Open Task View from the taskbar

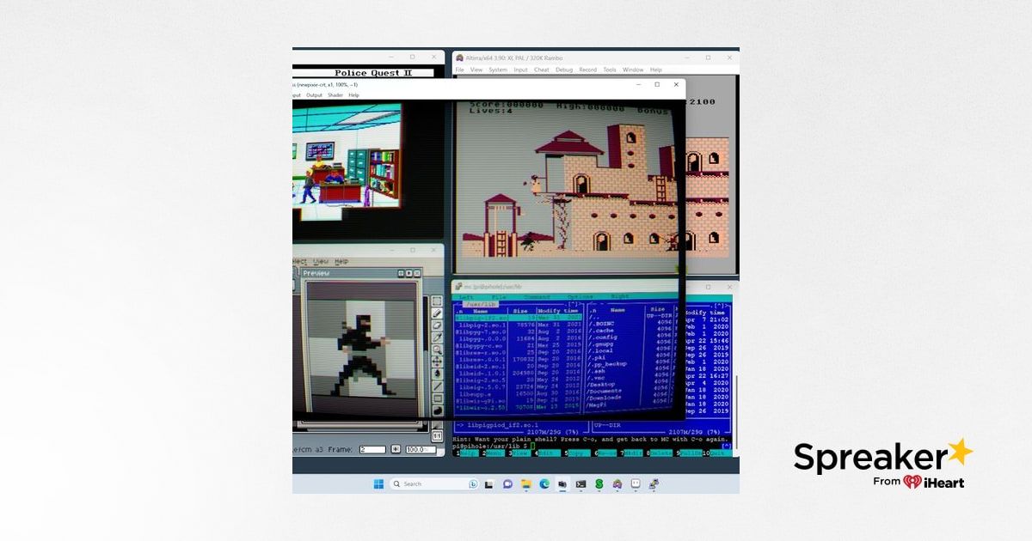(x=489, y=484)
